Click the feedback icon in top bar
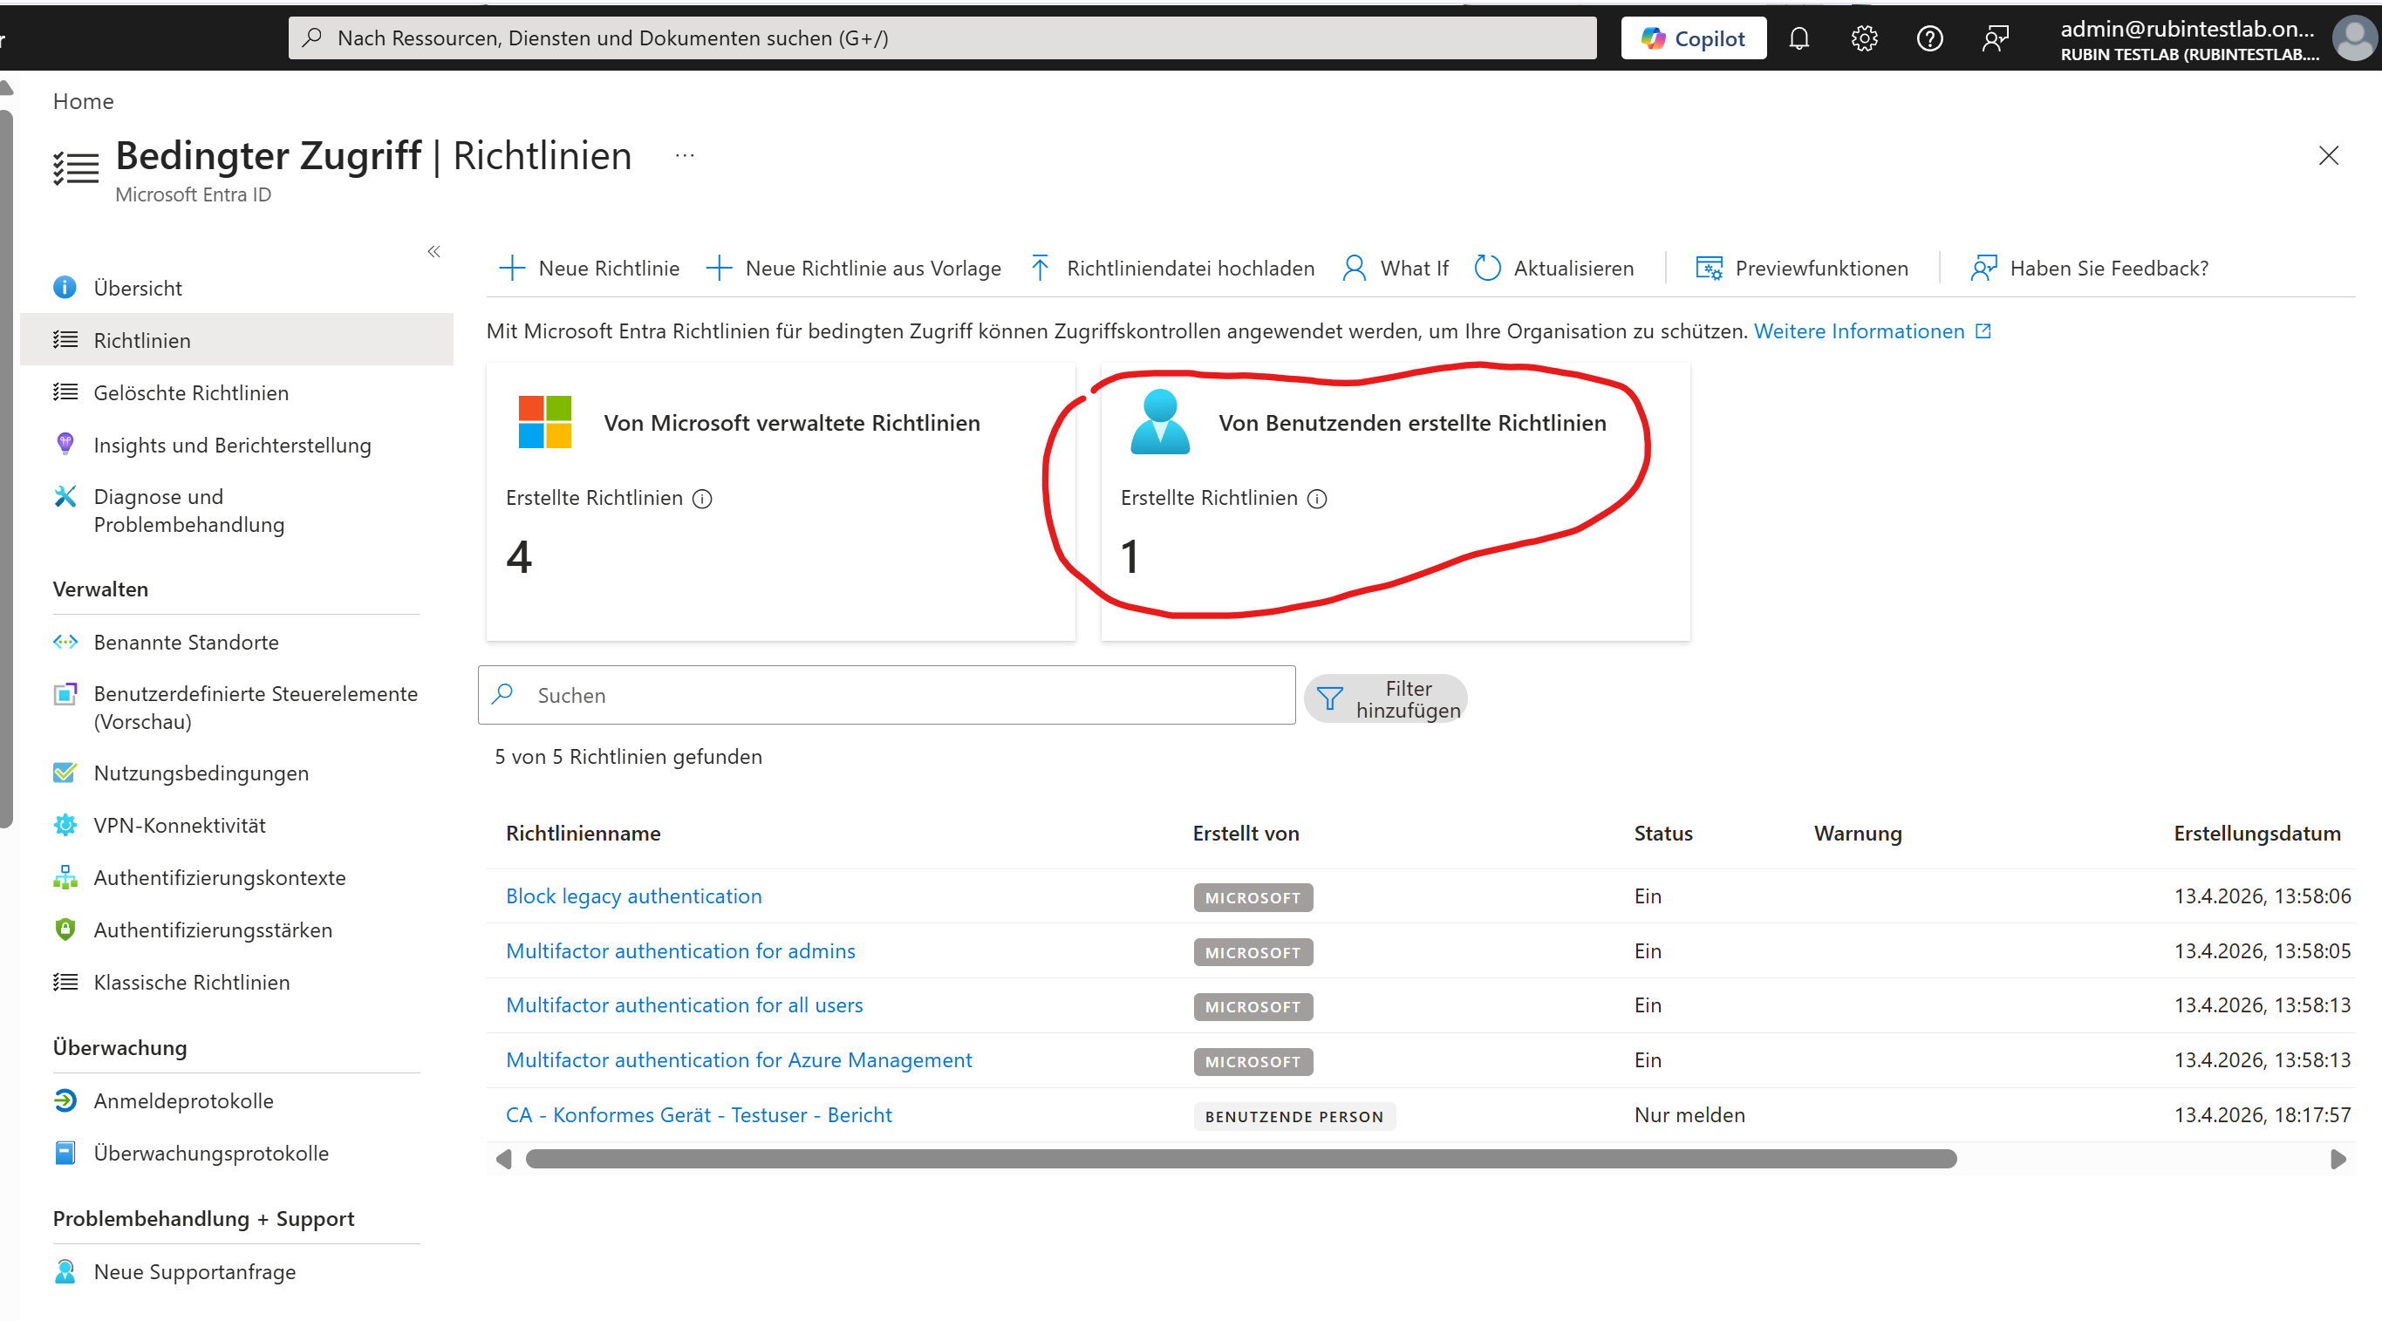Screen dimensions: 2382x1321 (1996, 37)
